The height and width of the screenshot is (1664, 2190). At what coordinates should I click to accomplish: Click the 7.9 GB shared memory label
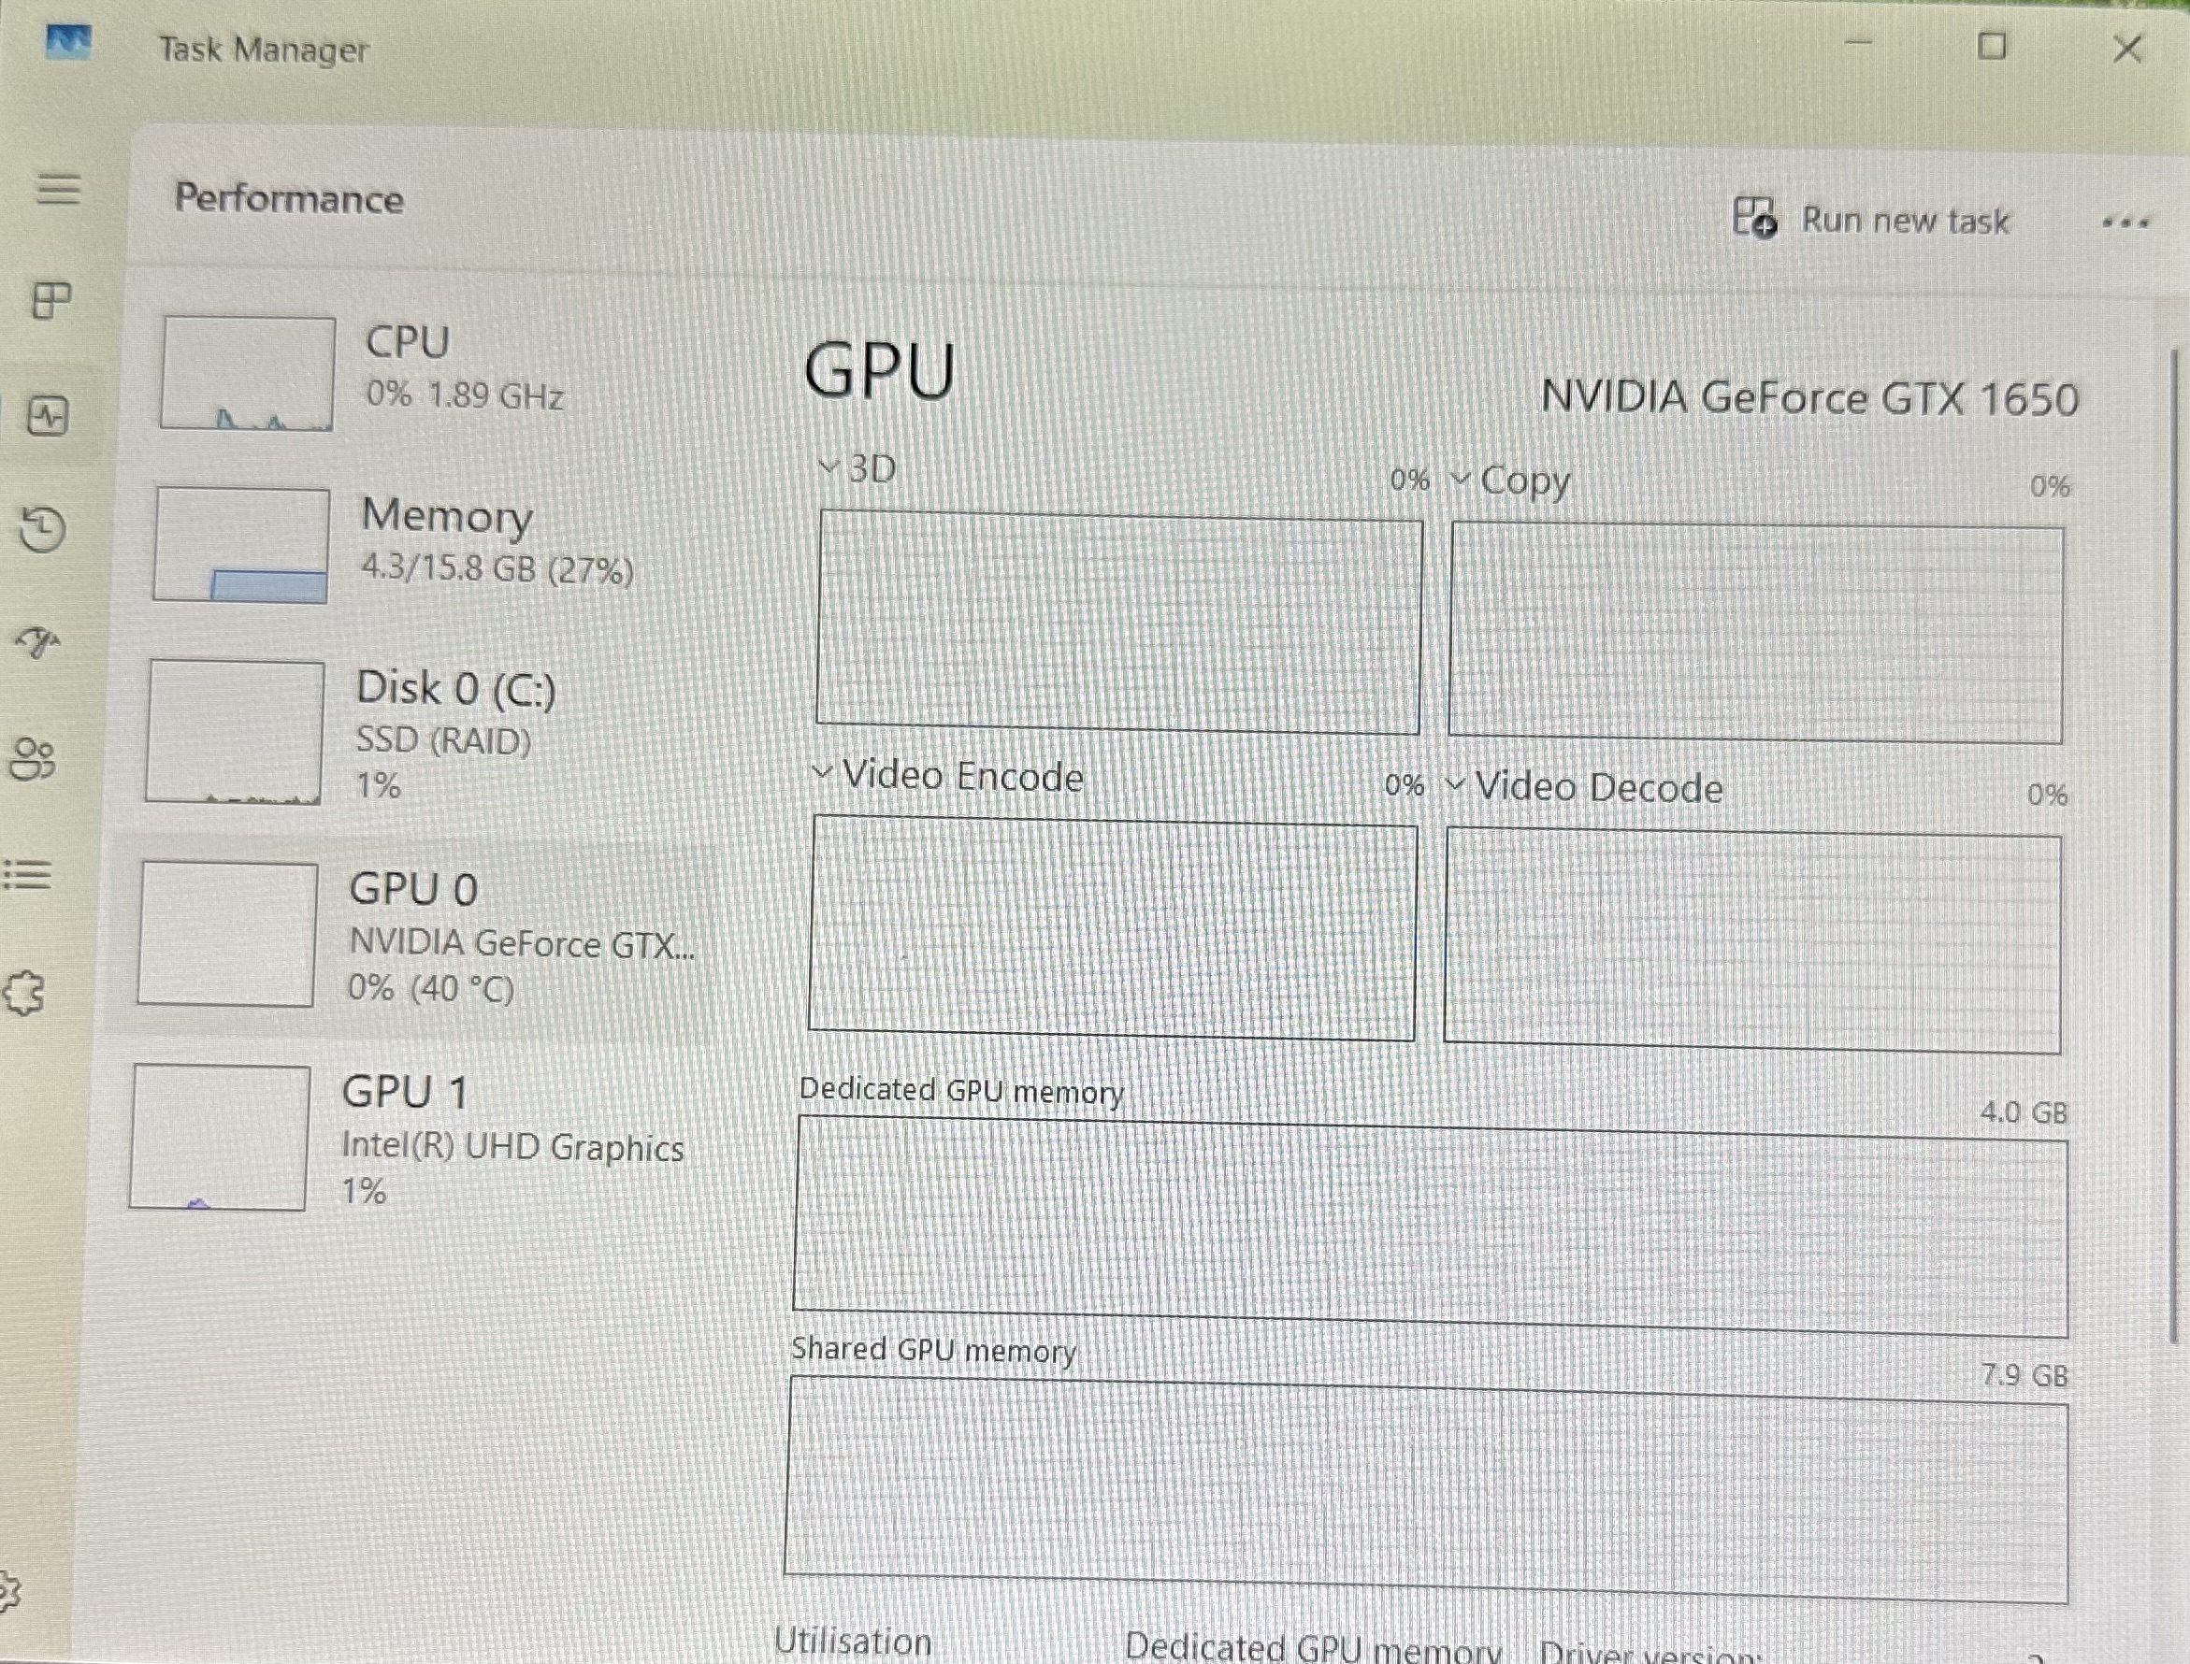click(2024, 1375)
